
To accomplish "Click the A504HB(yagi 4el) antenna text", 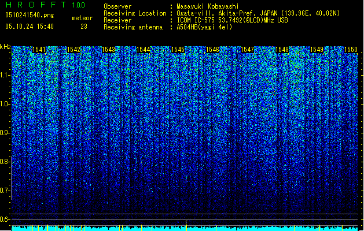I will (204, 27).
